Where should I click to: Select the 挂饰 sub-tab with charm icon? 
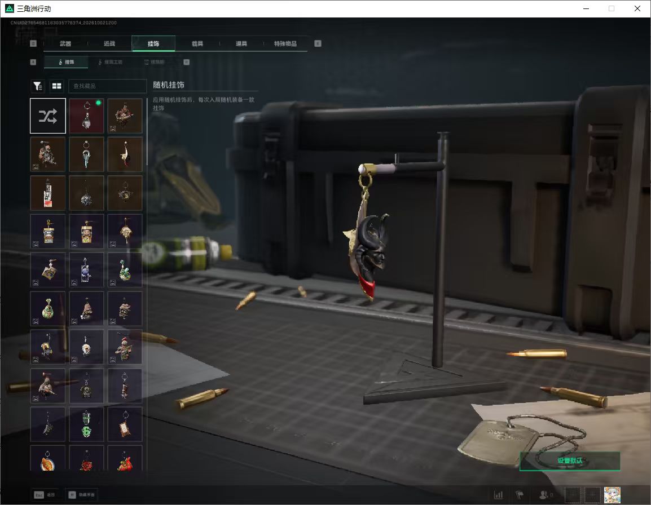(x=66, y=62)
